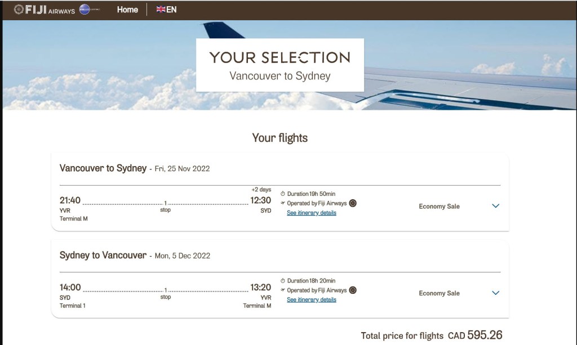This screenshot has height=345, width=577.
Task: Click Economy Sale on the outbound flight
Action: [x=439, y=207]
